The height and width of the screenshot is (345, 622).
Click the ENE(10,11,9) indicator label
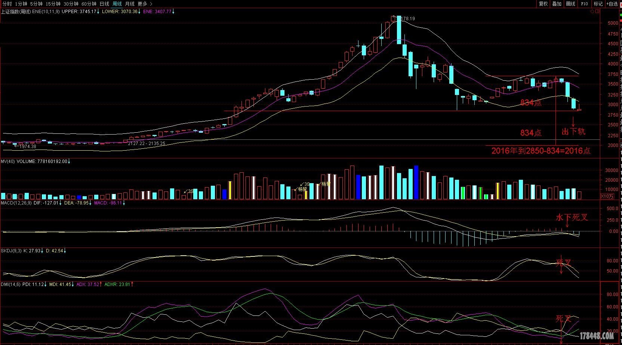tap(46, 12)
